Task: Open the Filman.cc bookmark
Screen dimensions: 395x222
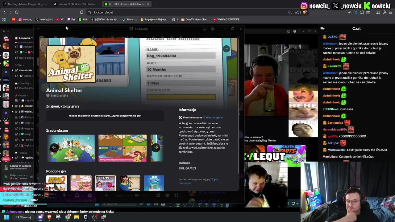Action: pos(130,19)
